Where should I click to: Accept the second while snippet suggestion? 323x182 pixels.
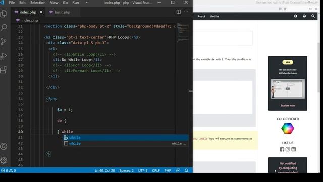(126, 143)
